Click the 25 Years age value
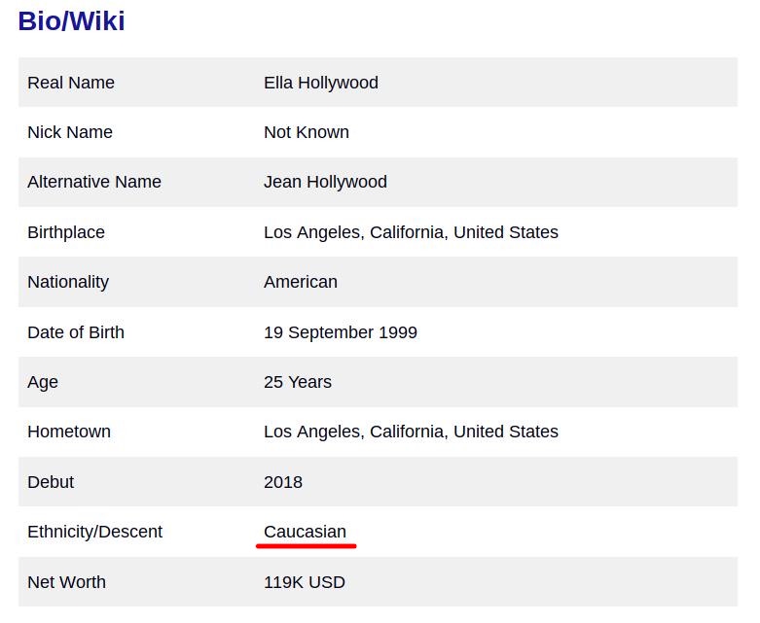Viewport: 760px width, 623px height. click(x=298, y=382)
